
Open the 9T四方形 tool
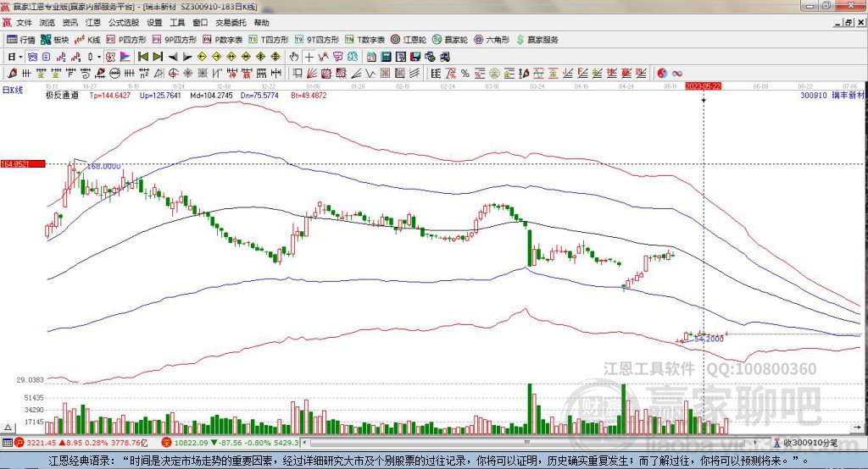coord(317,40)
